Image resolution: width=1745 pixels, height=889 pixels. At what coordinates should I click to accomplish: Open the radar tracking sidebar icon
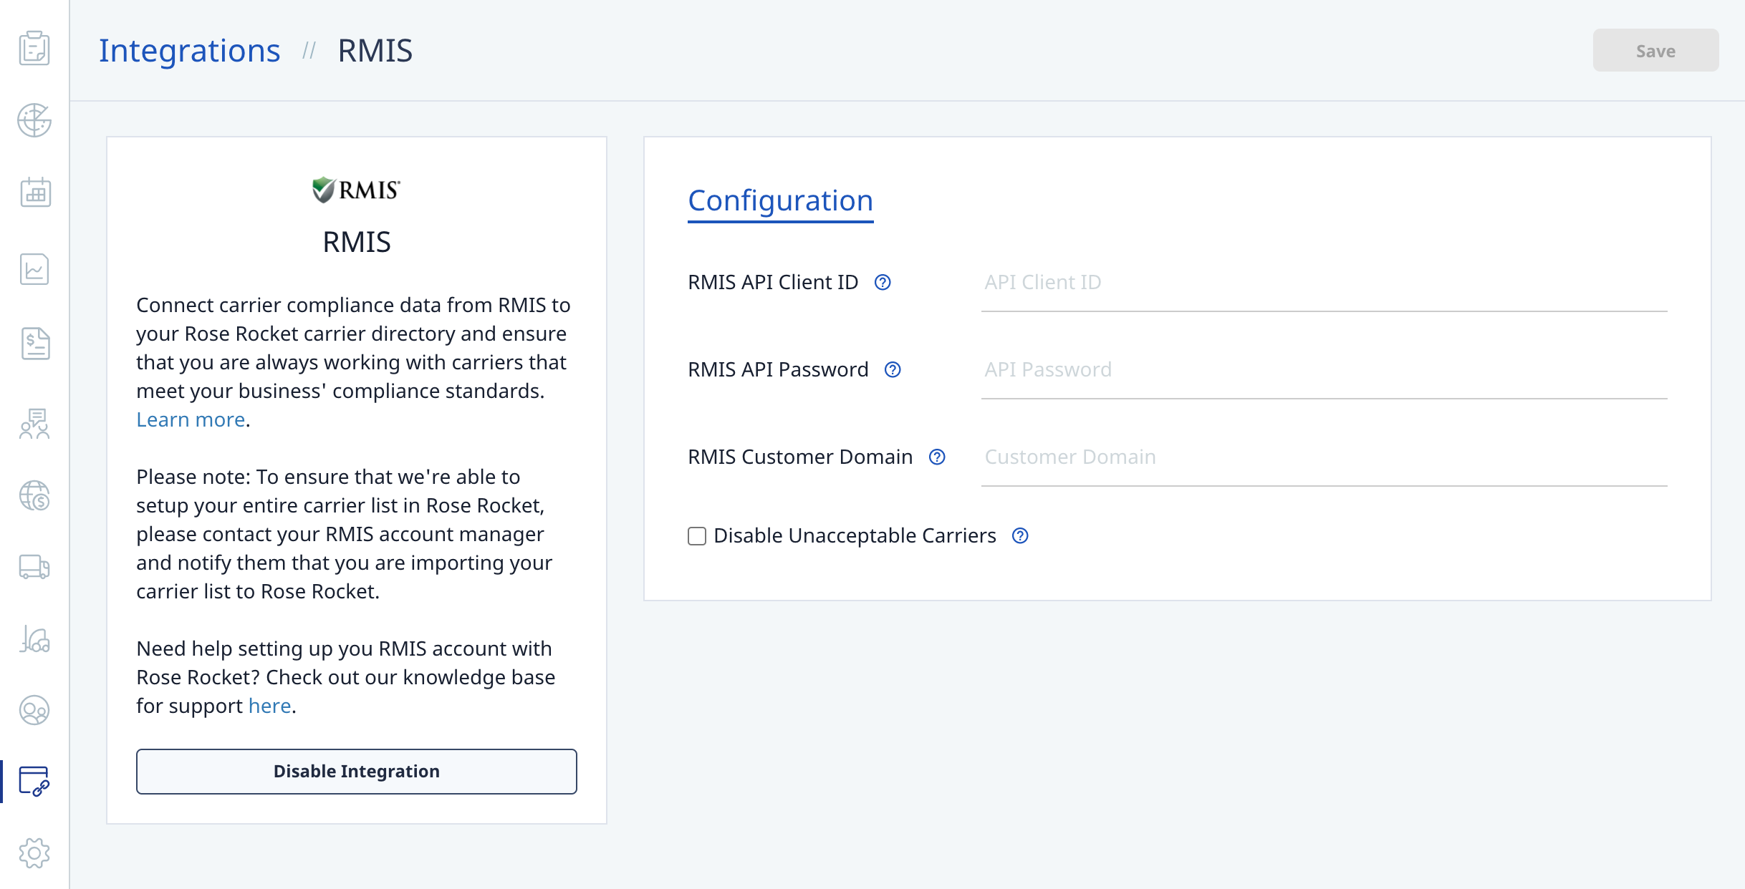[34, 120]
